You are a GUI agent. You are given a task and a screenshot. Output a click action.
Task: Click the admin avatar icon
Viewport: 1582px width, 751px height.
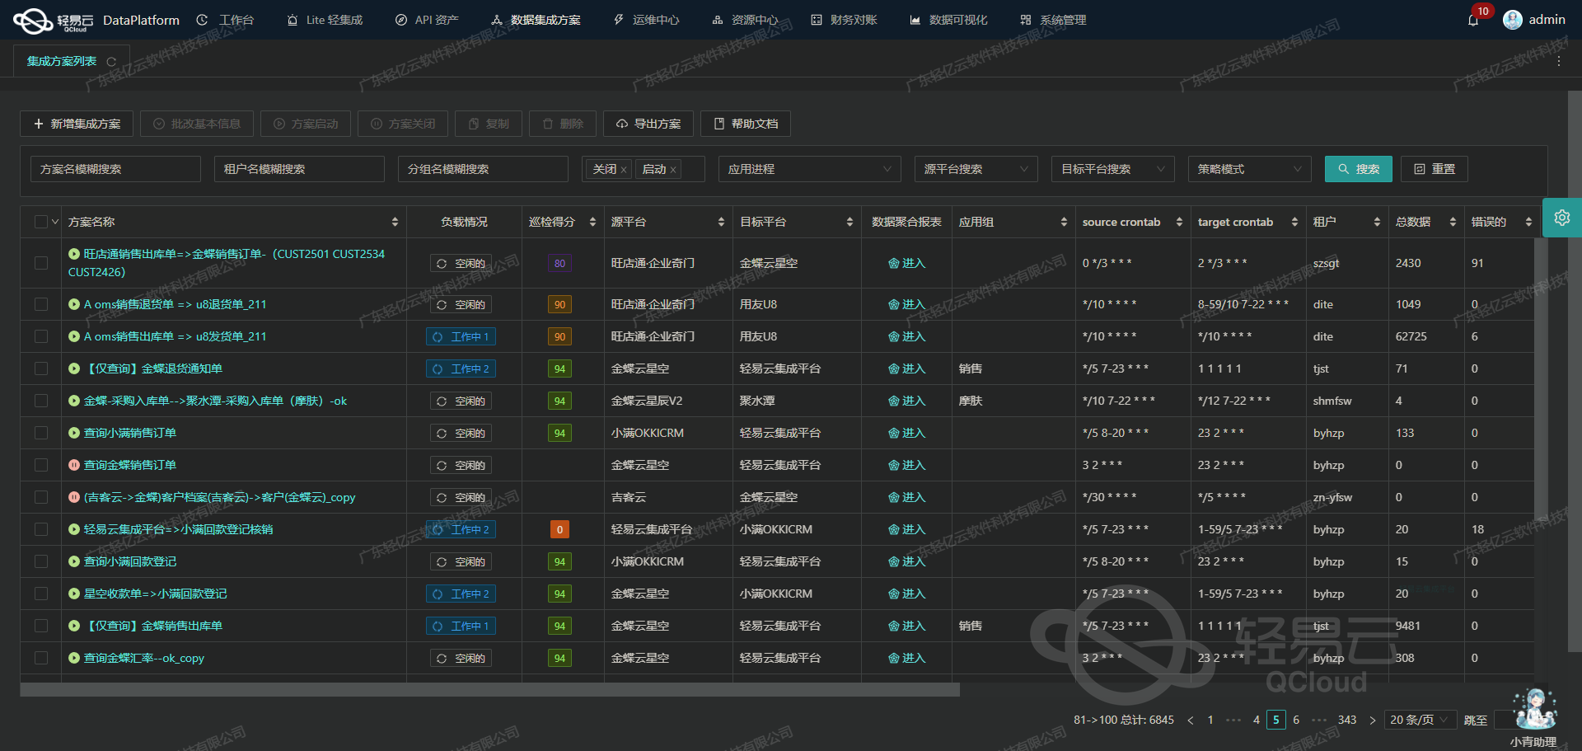pos(1513,20)
